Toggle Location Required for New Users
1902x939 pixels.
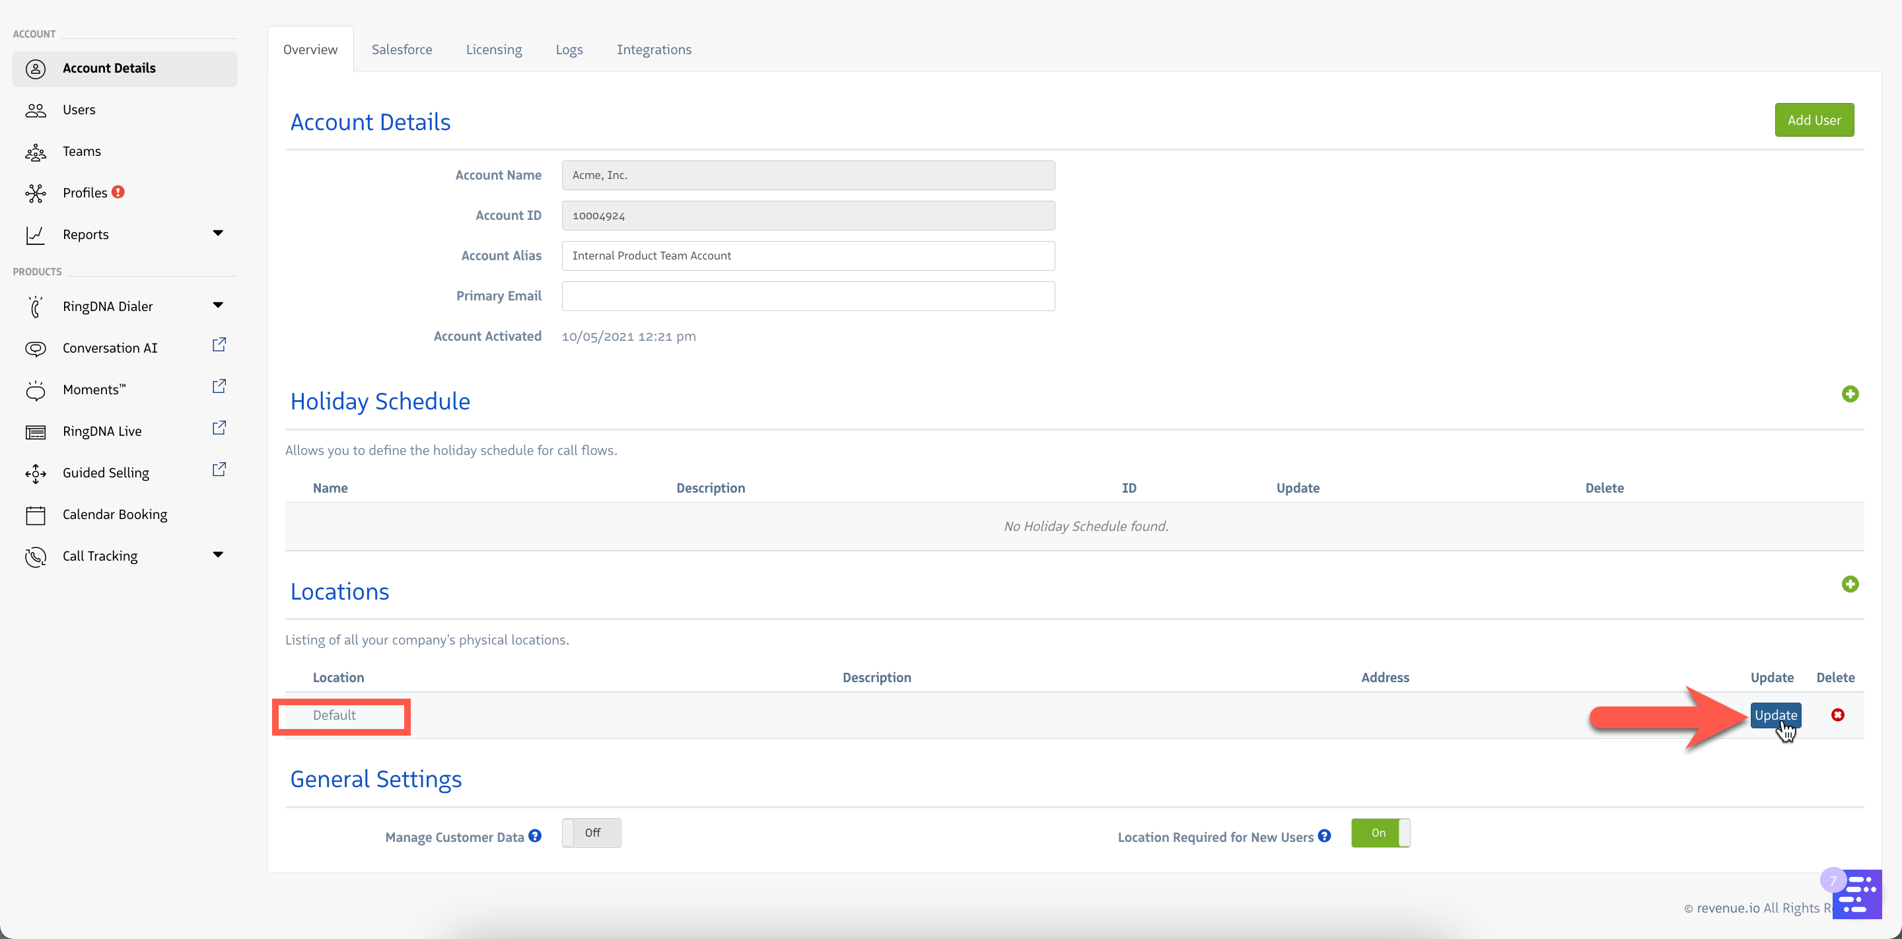(1380, 833)
